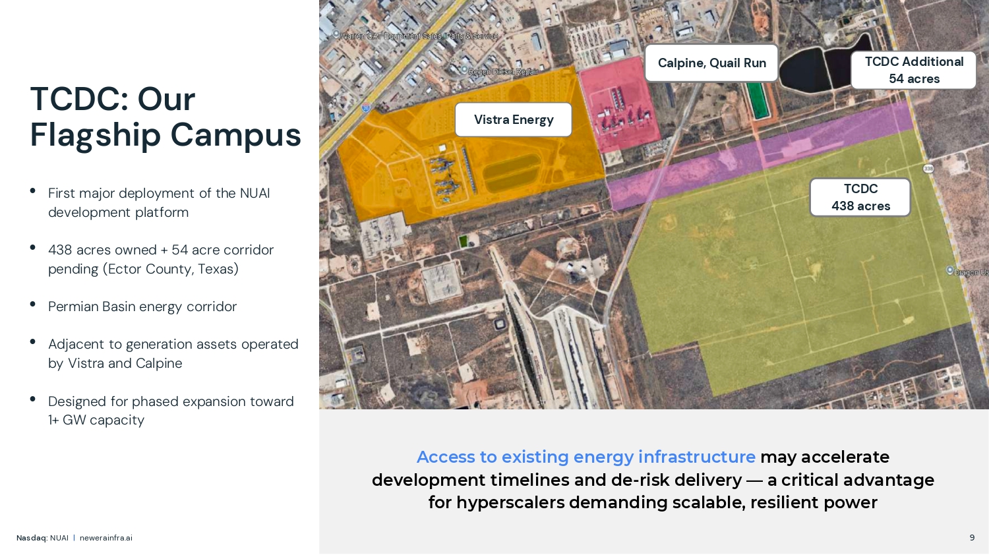Click the 'Permian Basin energy corridor' bullet
The height and width of the screenshot is (555, 989).
point(142,307)
